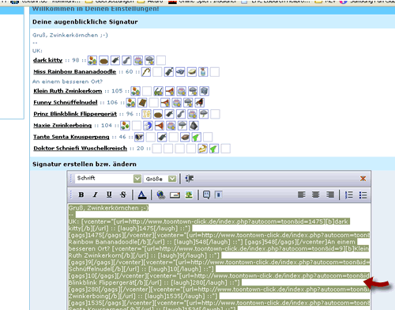Apply Strikethrough formatting
This screenshot has width=395, height=310.
pyautogui.click(x=123, y=195)
